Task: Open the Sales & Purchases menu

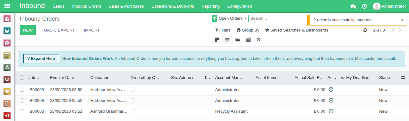Action: pos(126,6)
